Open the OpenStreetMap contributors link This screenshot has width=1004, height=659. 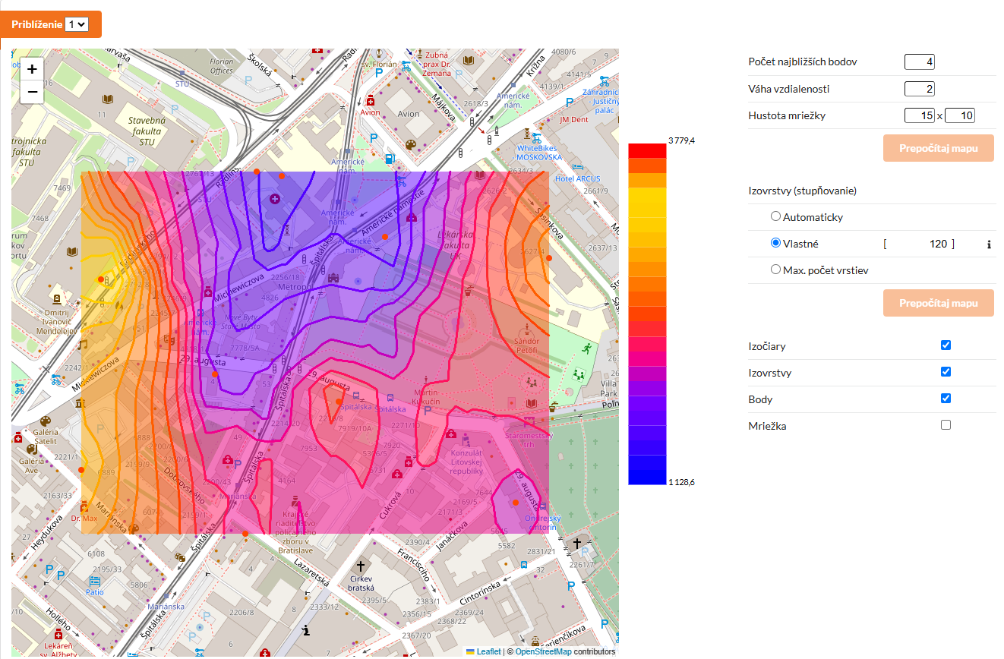click(x=543, y=651)
